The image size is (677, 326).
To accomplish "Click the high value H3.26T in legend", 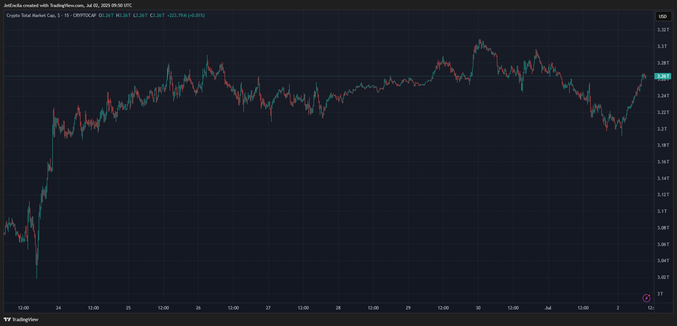I will tap(123, 15).
